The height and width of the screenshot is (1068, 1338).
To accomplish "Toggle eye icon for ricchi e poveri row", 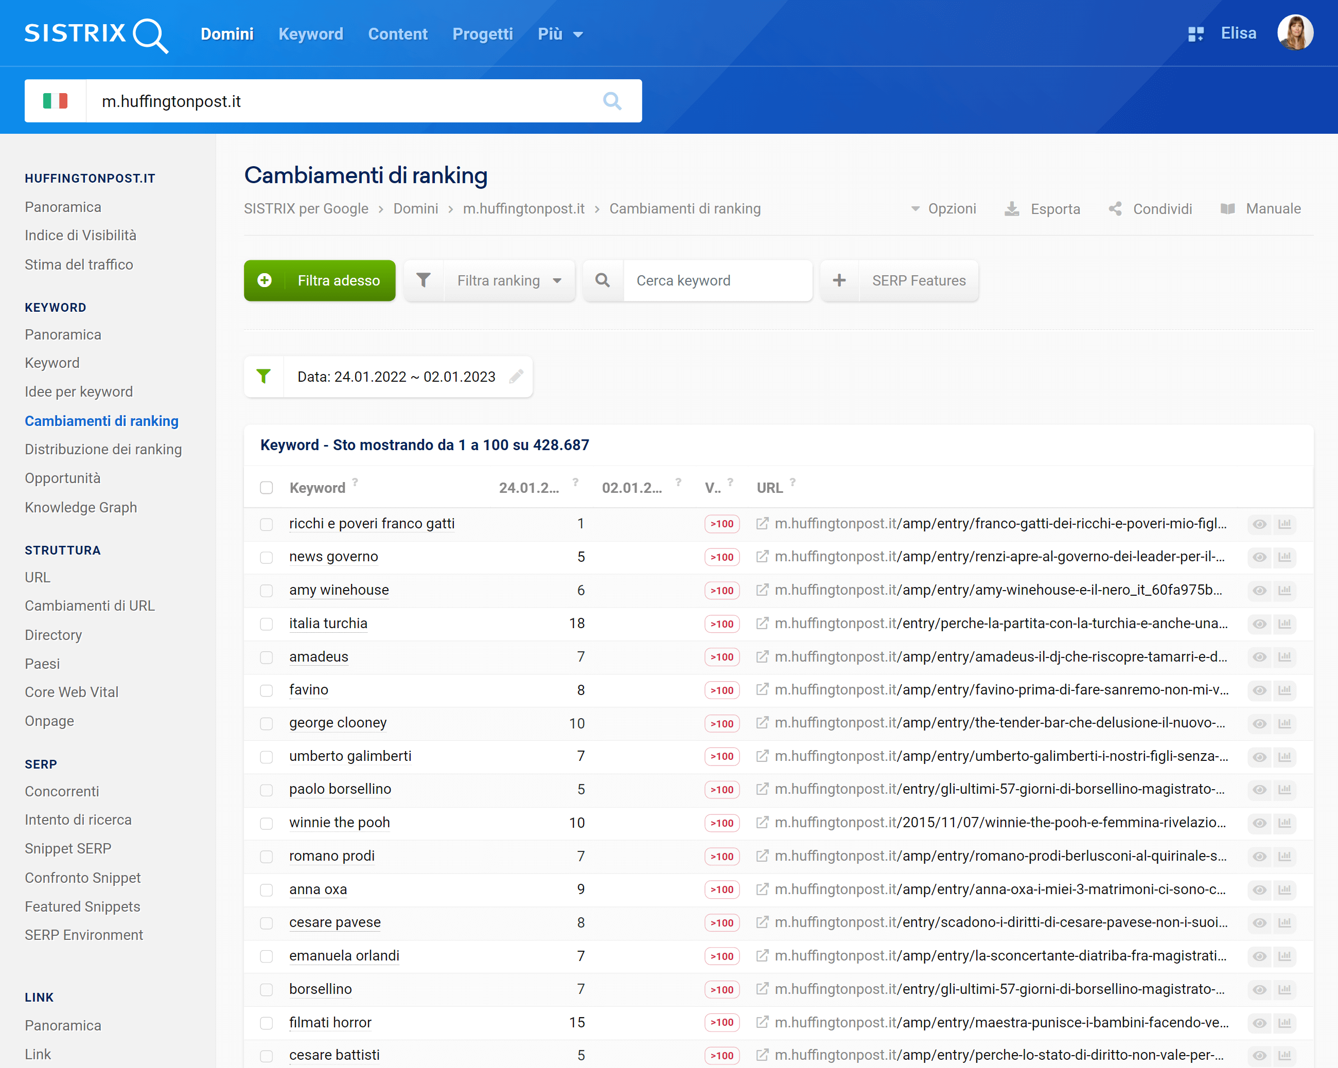I will pos(1259,524).
